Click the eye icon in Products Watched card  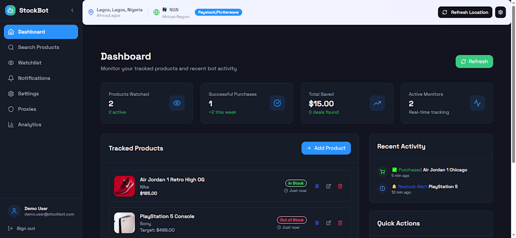(177, 103)
